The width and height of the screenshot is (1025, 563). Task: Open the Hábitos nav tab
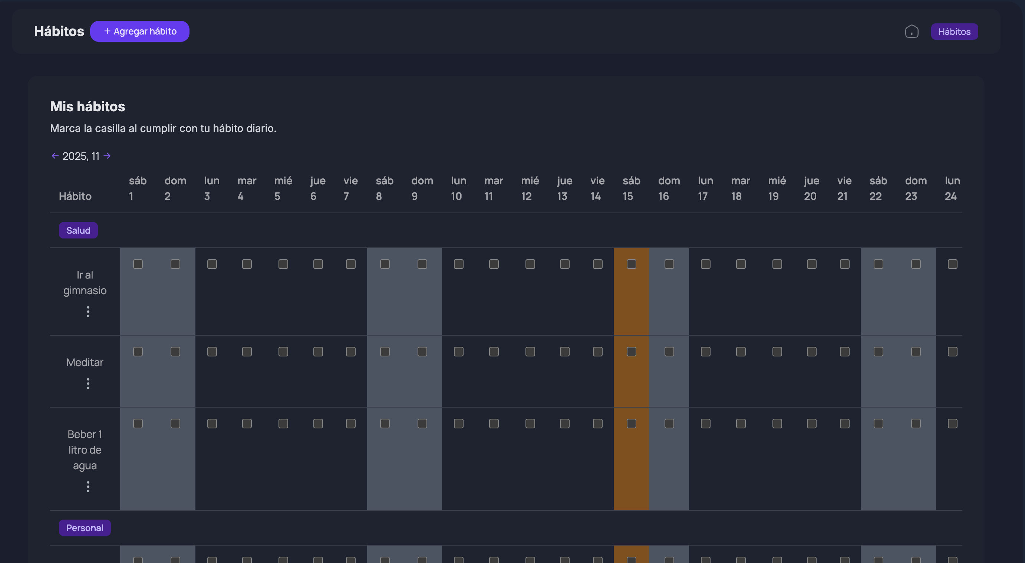click(x=954, y=32)
